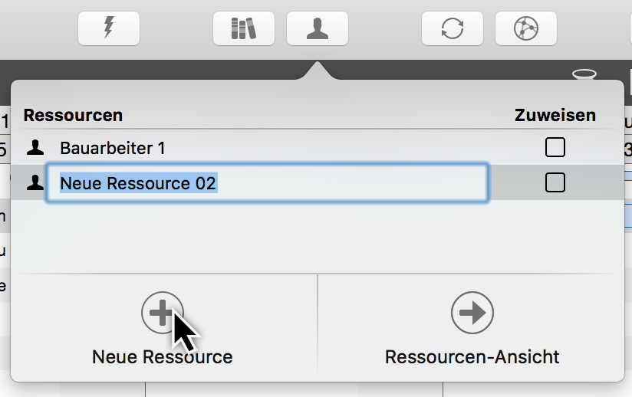Click the plus circle icon
This screenshot has height=397, width=632.
(x=162, y=313)
